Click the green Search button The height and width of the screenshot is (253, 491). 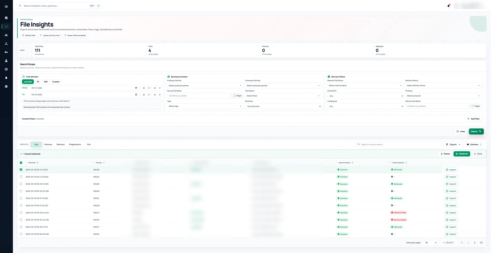pyautogui.click(x=476, y=131)
